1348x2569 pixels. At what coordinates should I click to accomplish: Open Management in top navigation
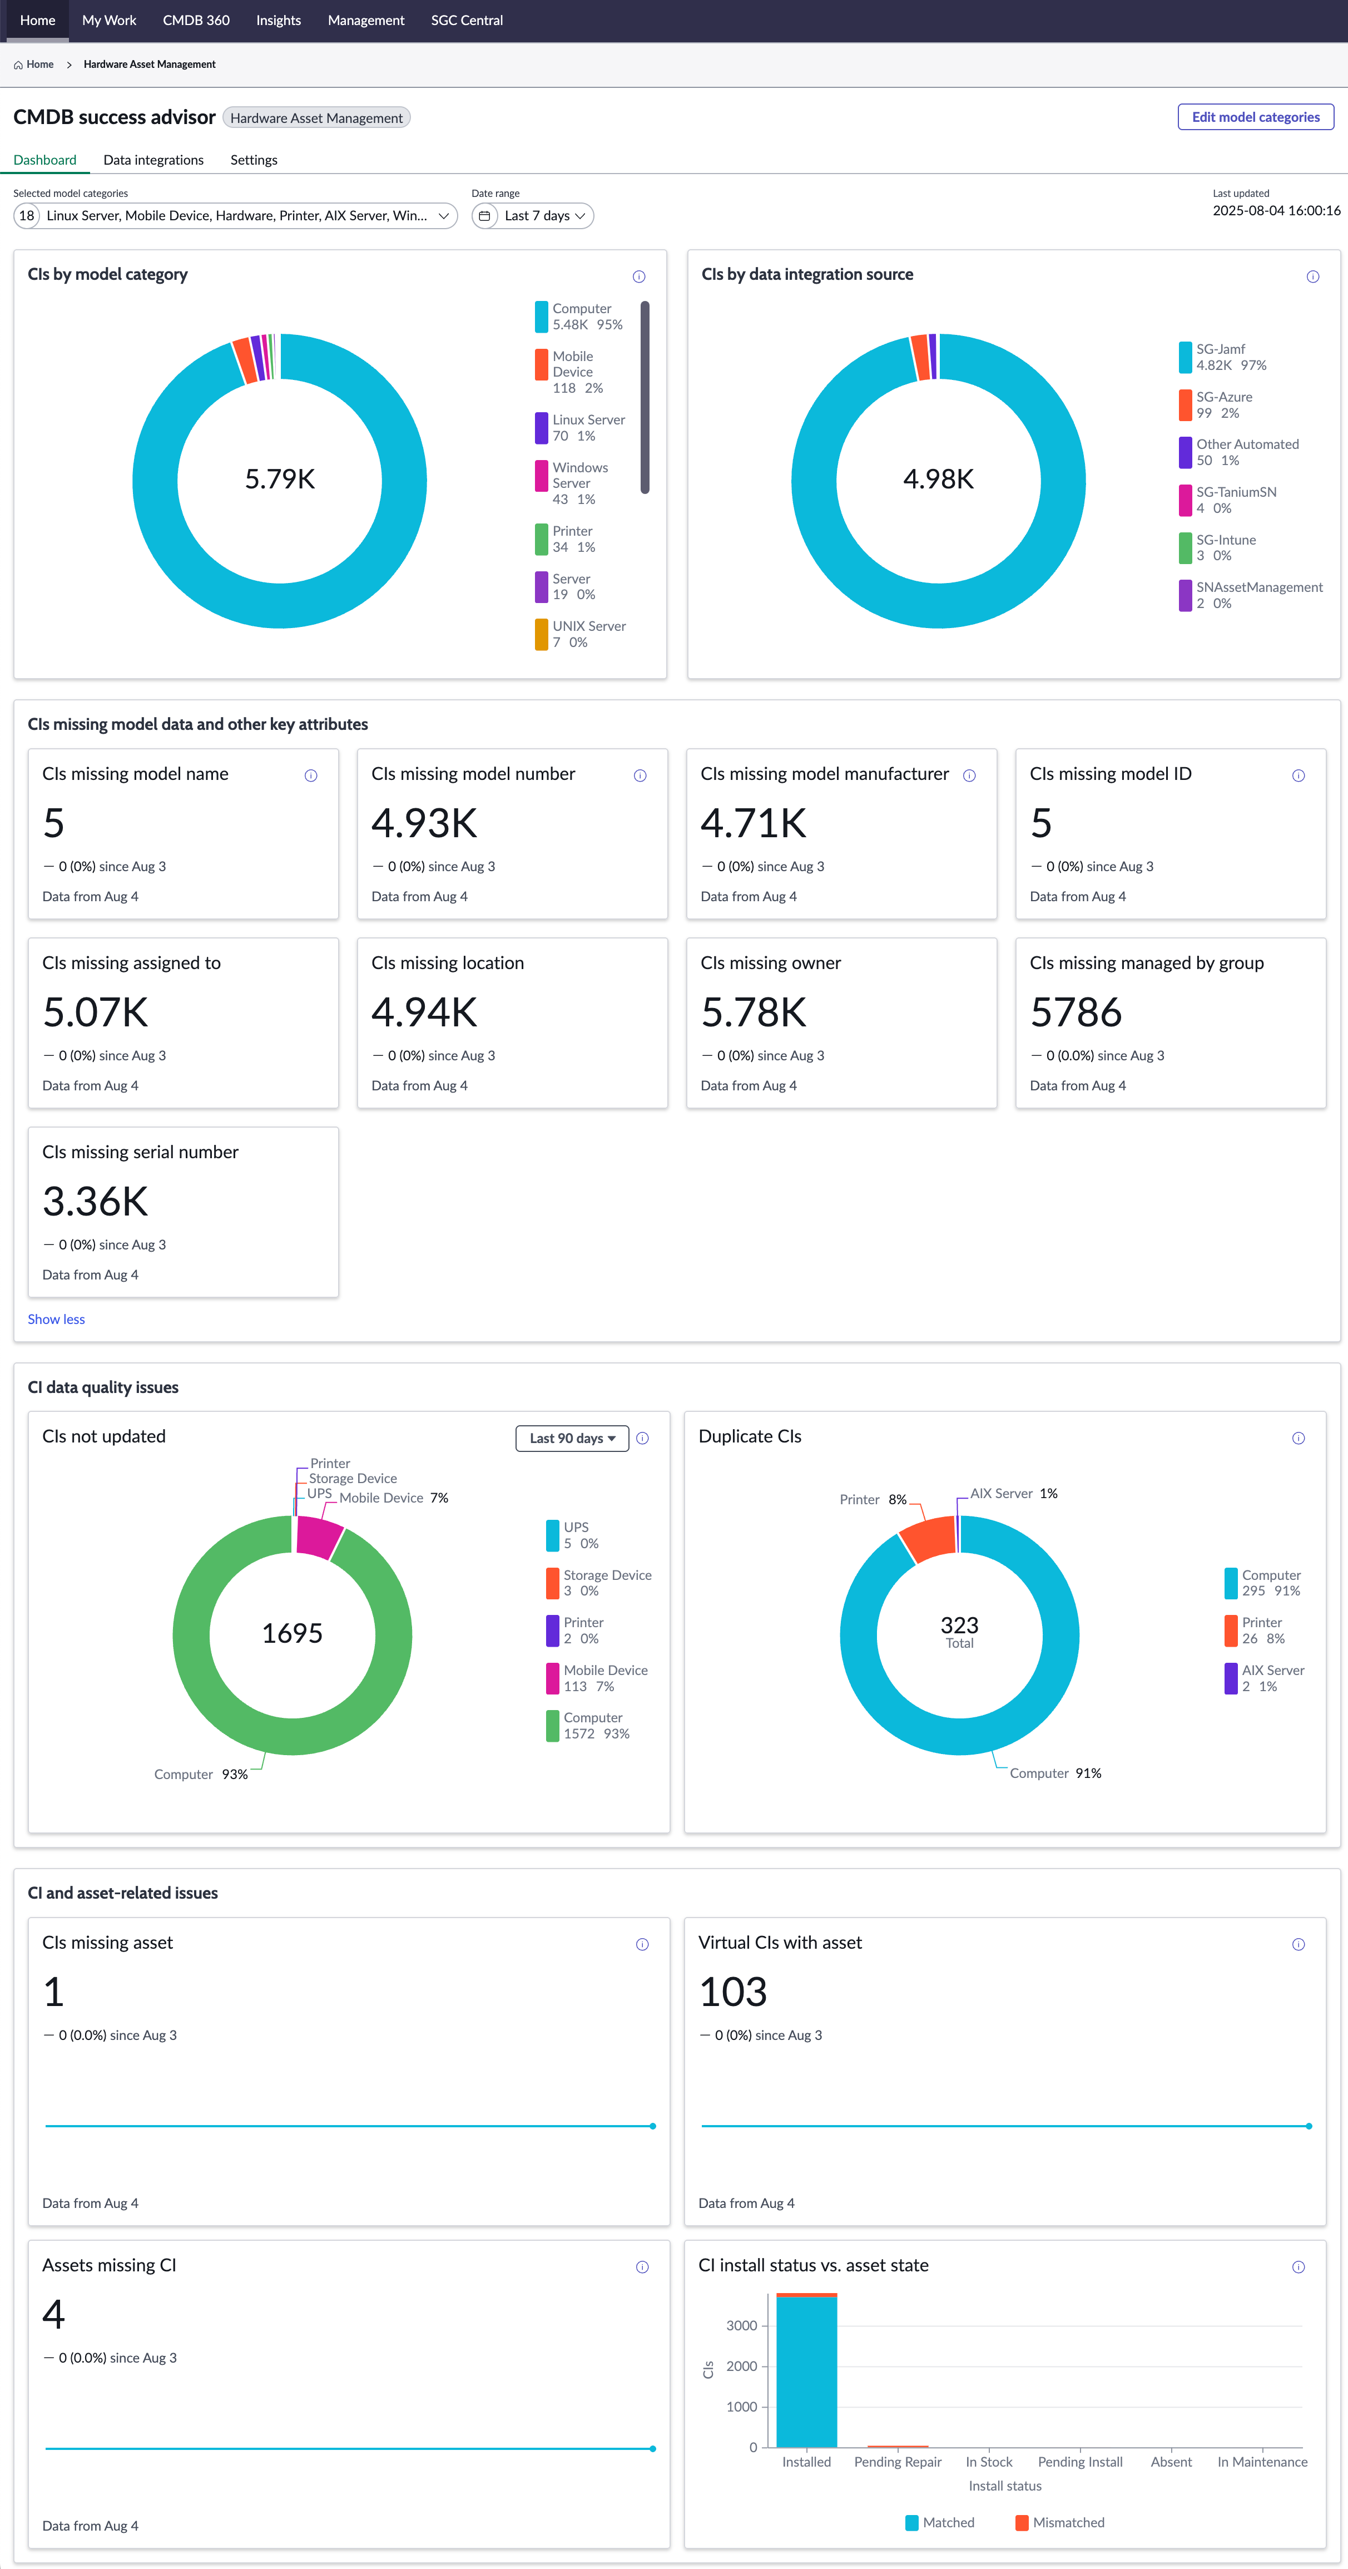(x=366, y=20)
